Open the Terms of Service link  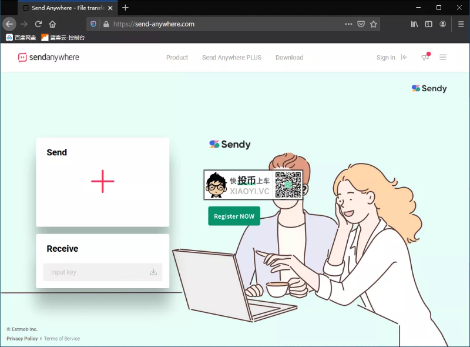(x=62, y=339)
